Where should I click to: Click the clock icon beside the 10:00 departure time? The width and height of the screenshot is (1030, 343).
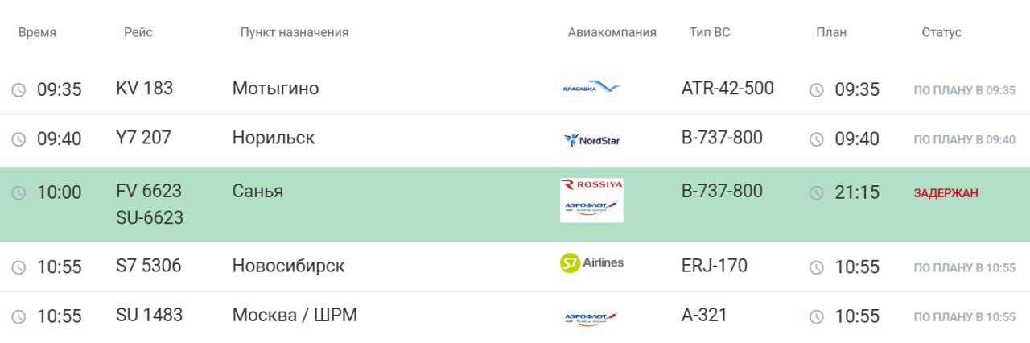pos(19,193)
